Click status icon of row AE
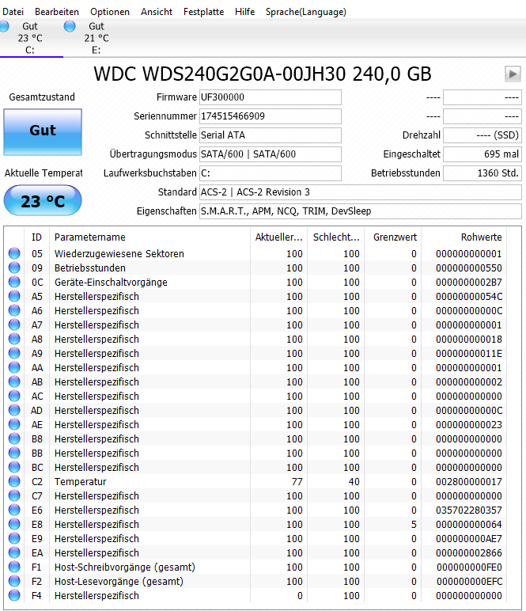The image size is (526, 611). [14, 424]
